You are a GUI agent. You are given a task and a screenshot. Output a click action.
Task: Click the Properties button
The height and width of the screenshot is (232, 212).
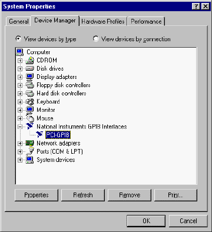(x=37, y=195)
